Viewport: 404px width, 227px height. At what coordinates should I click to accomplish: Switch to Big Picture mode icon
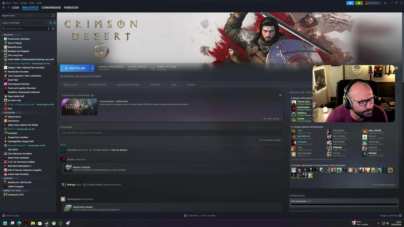click(x=385, y=3)
